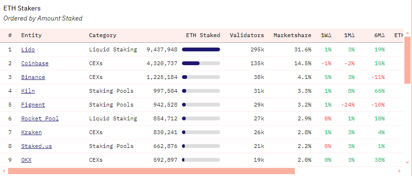The width and height of the screenshot is (412, 176).
Task: Open the OKX entity link
Action: (26, 160)
